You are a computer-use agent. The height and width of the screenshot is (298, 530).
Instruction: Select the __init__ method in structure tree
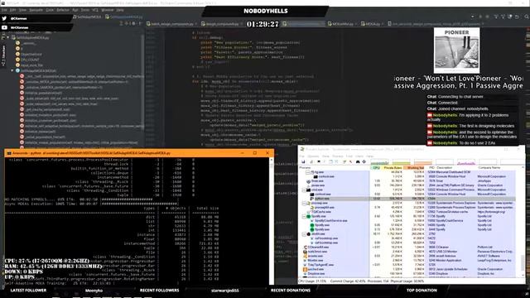point(84,76)
